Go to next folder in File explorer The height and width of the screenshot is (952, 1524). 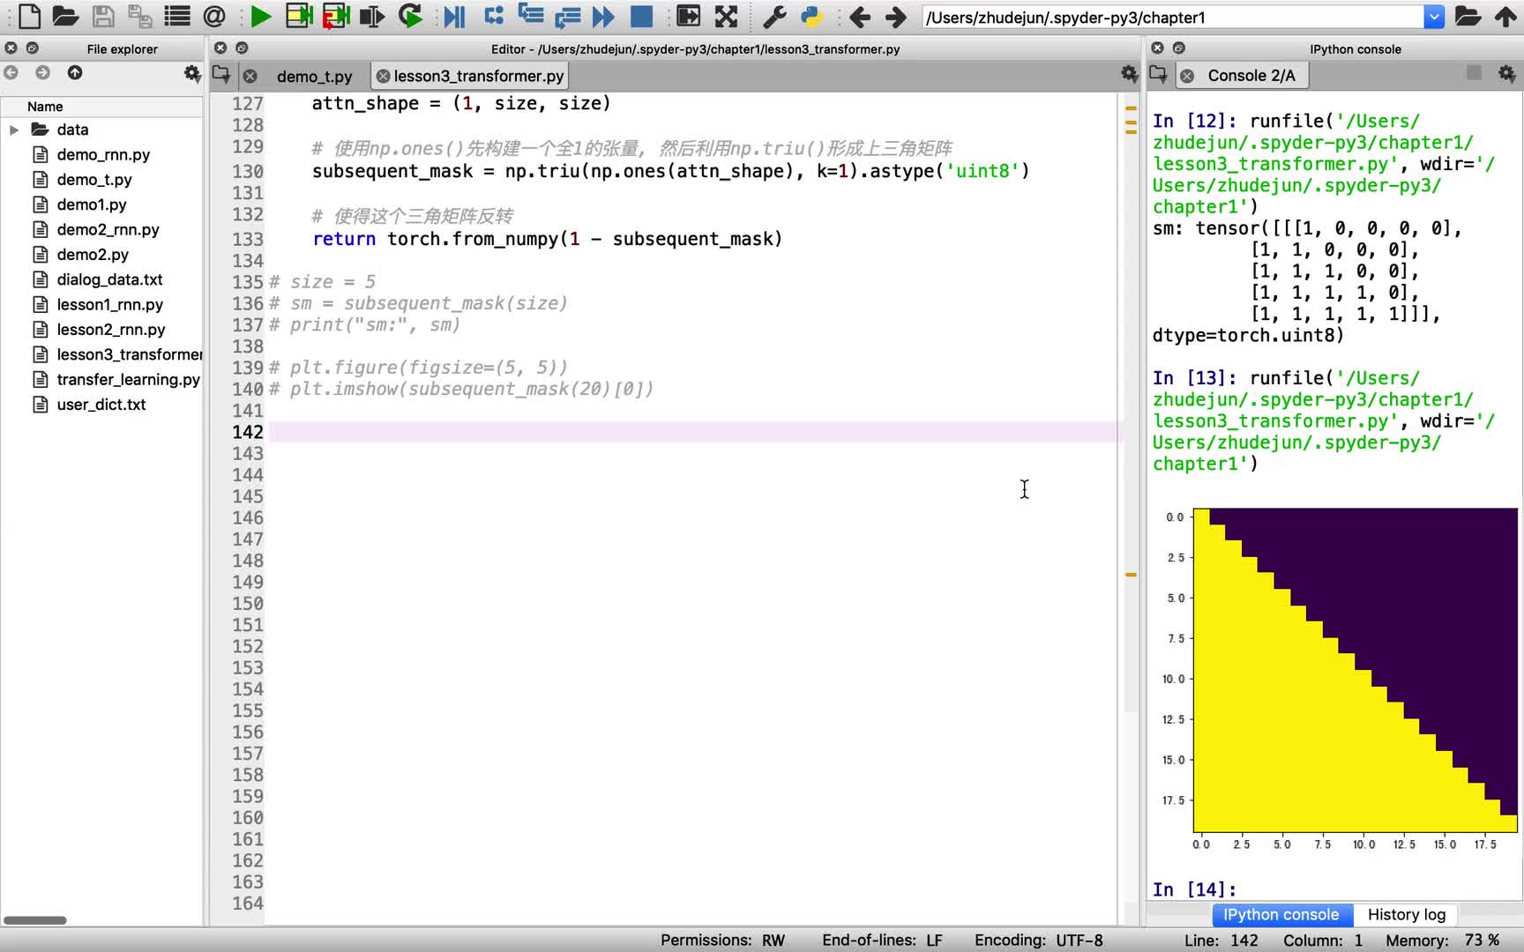(x=42, y=72)
